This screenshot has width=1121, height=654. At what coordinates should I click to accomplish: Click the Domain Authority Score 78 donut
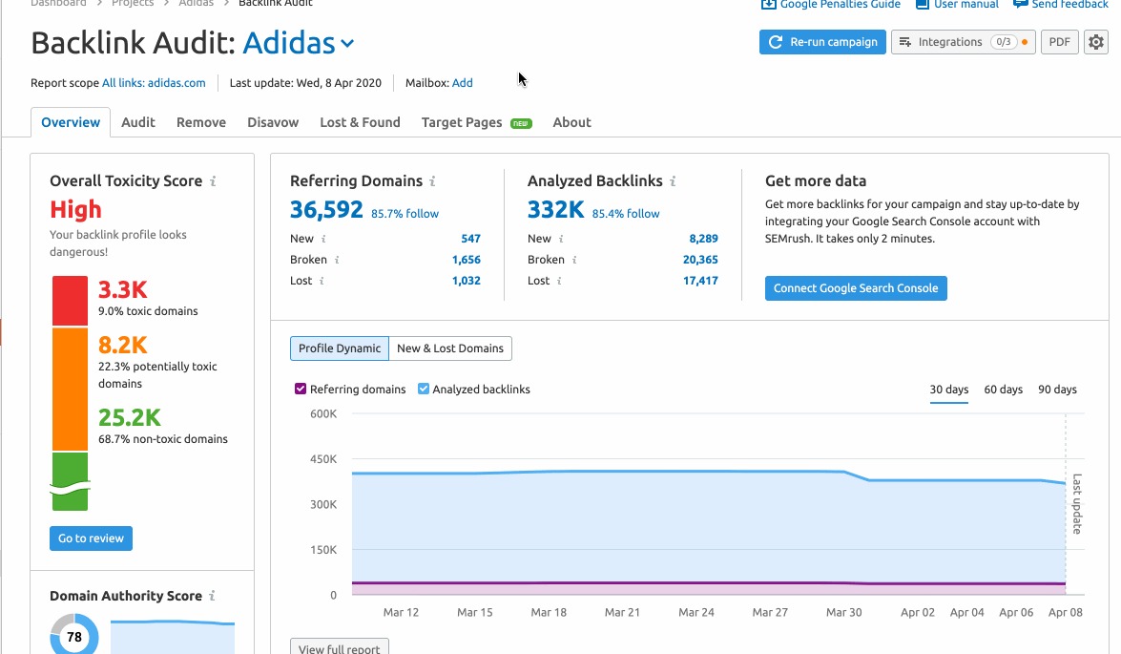(74, 636)
